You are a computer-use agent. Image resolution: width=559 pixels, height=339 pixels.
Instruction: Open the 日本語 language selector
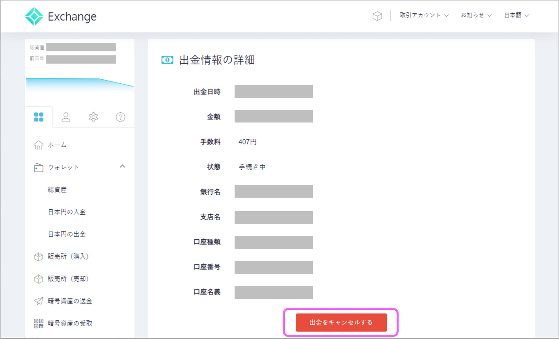516,15
